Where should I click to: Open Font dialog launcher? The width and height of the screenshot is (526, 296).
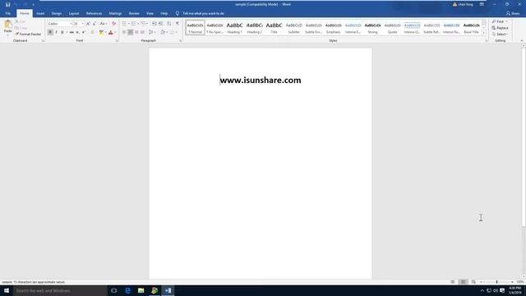[117, 40]
